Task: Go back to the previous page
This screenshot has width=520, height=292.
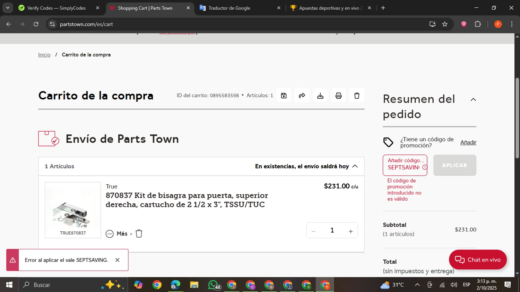Action: point(9,24)
